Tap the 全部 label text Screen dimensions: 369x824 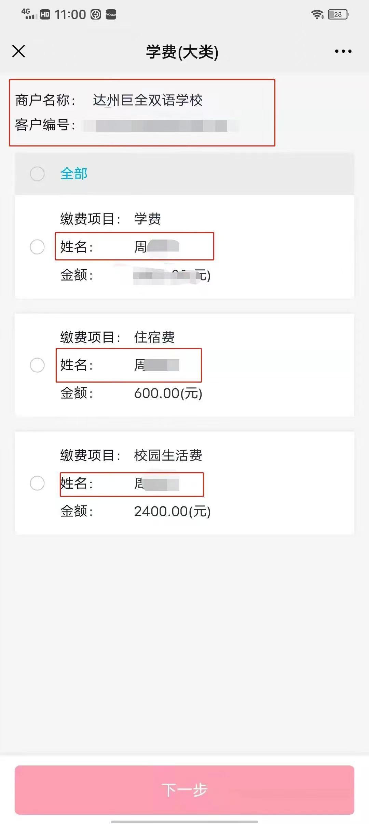click(x=74, y=174)
